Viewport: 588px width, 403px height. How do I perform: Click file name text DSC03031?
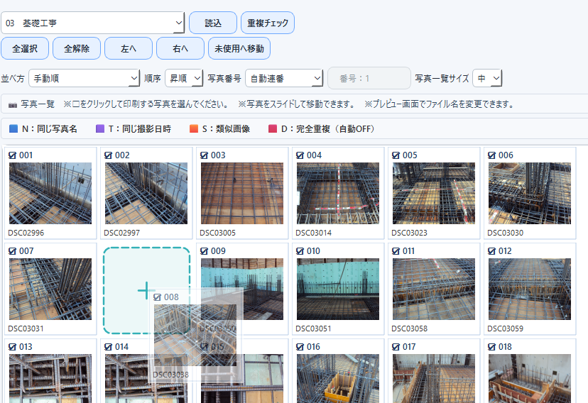pyautogui.click(x=26, y=329)
